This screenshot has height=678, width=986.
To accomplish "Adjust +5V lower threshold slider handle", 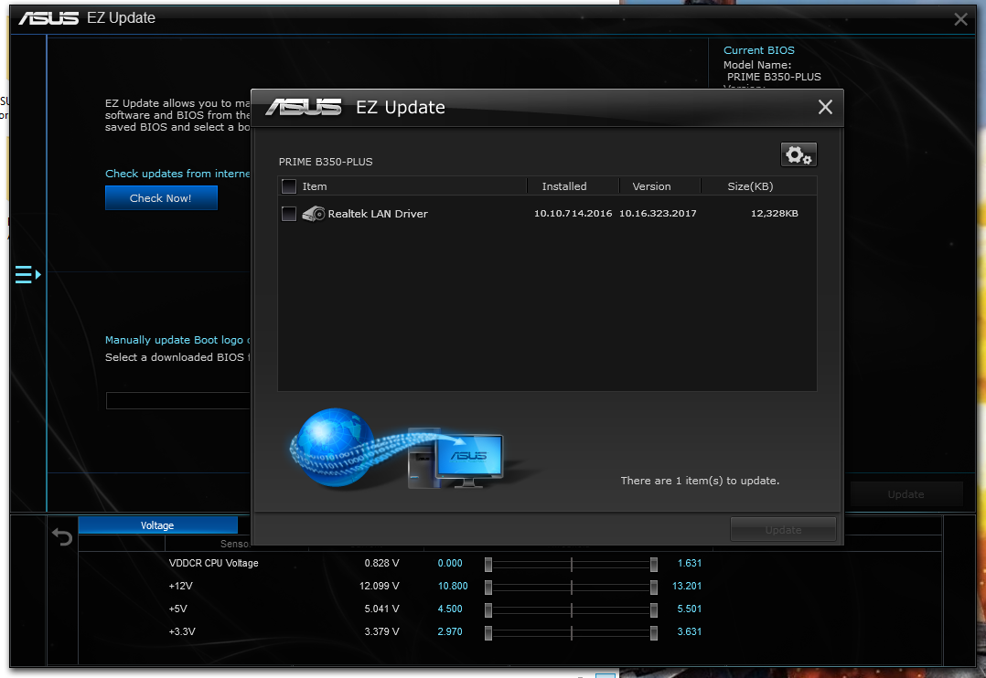I will point(488,609).
